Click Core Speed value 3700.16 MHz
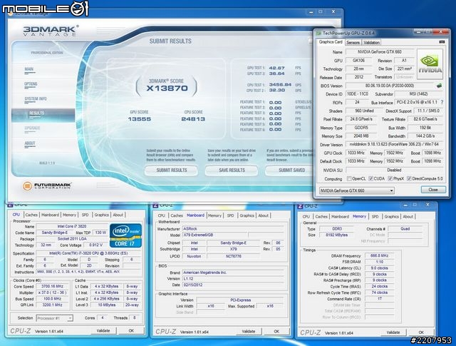456x346 pixels. point(52,286)
